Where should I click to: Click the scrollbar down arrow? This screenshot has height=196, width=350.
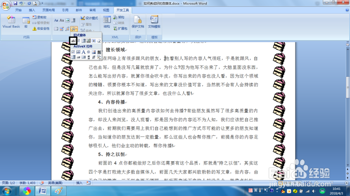point(348,165)
